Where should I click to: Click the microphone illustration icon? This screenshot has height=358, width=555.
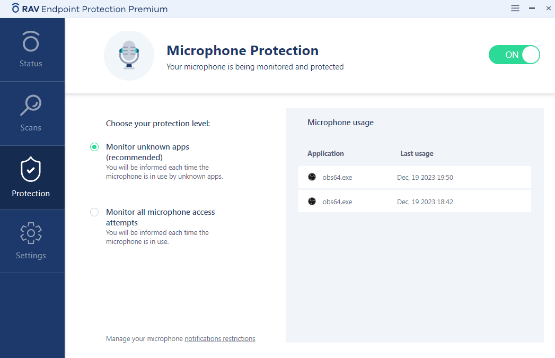[129, 55]
